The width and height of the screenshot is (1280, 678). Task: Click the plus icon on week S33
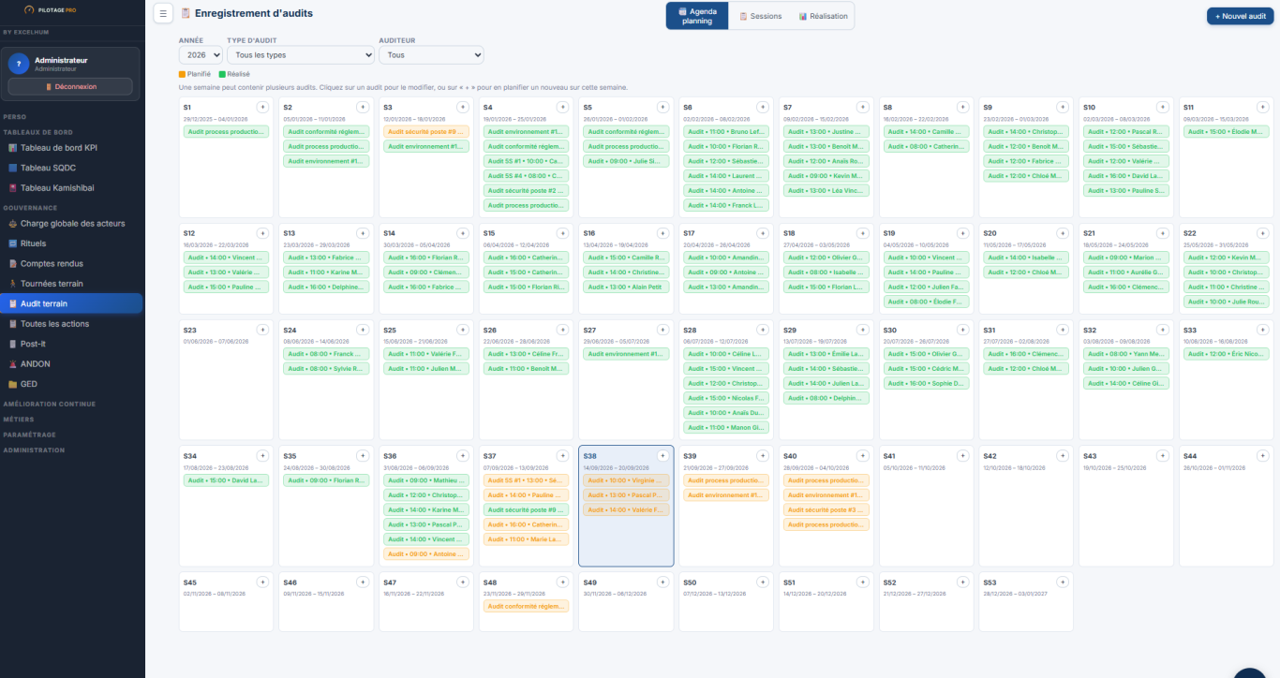point(1263,331)
